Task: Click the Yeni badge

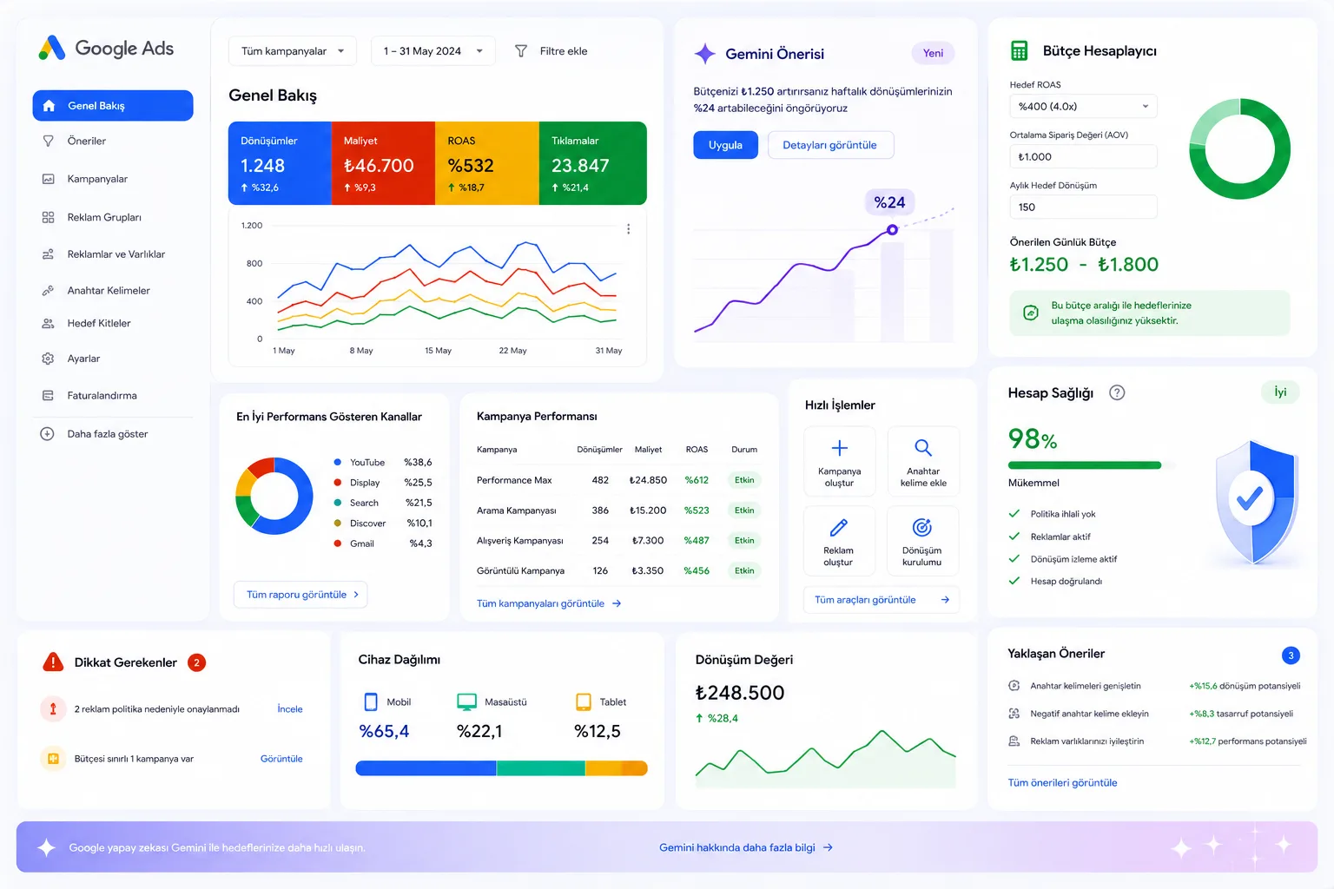Action: click(x=933, y=53)
